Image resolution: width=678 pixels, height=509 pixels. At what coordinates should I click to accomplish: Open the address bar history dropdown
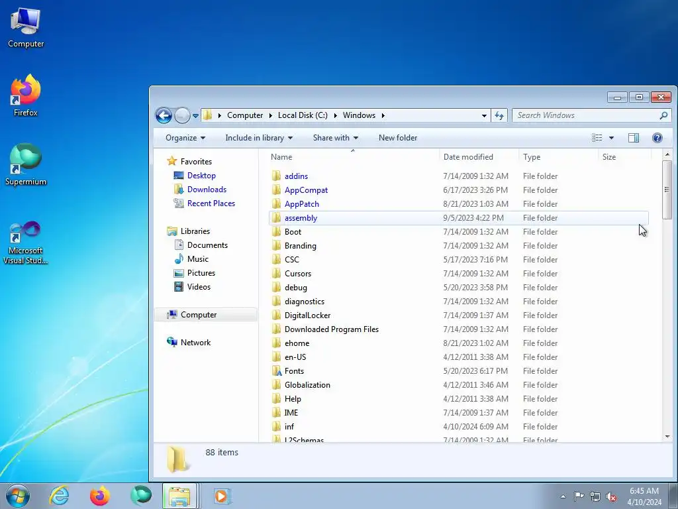(x=484, y=115)
